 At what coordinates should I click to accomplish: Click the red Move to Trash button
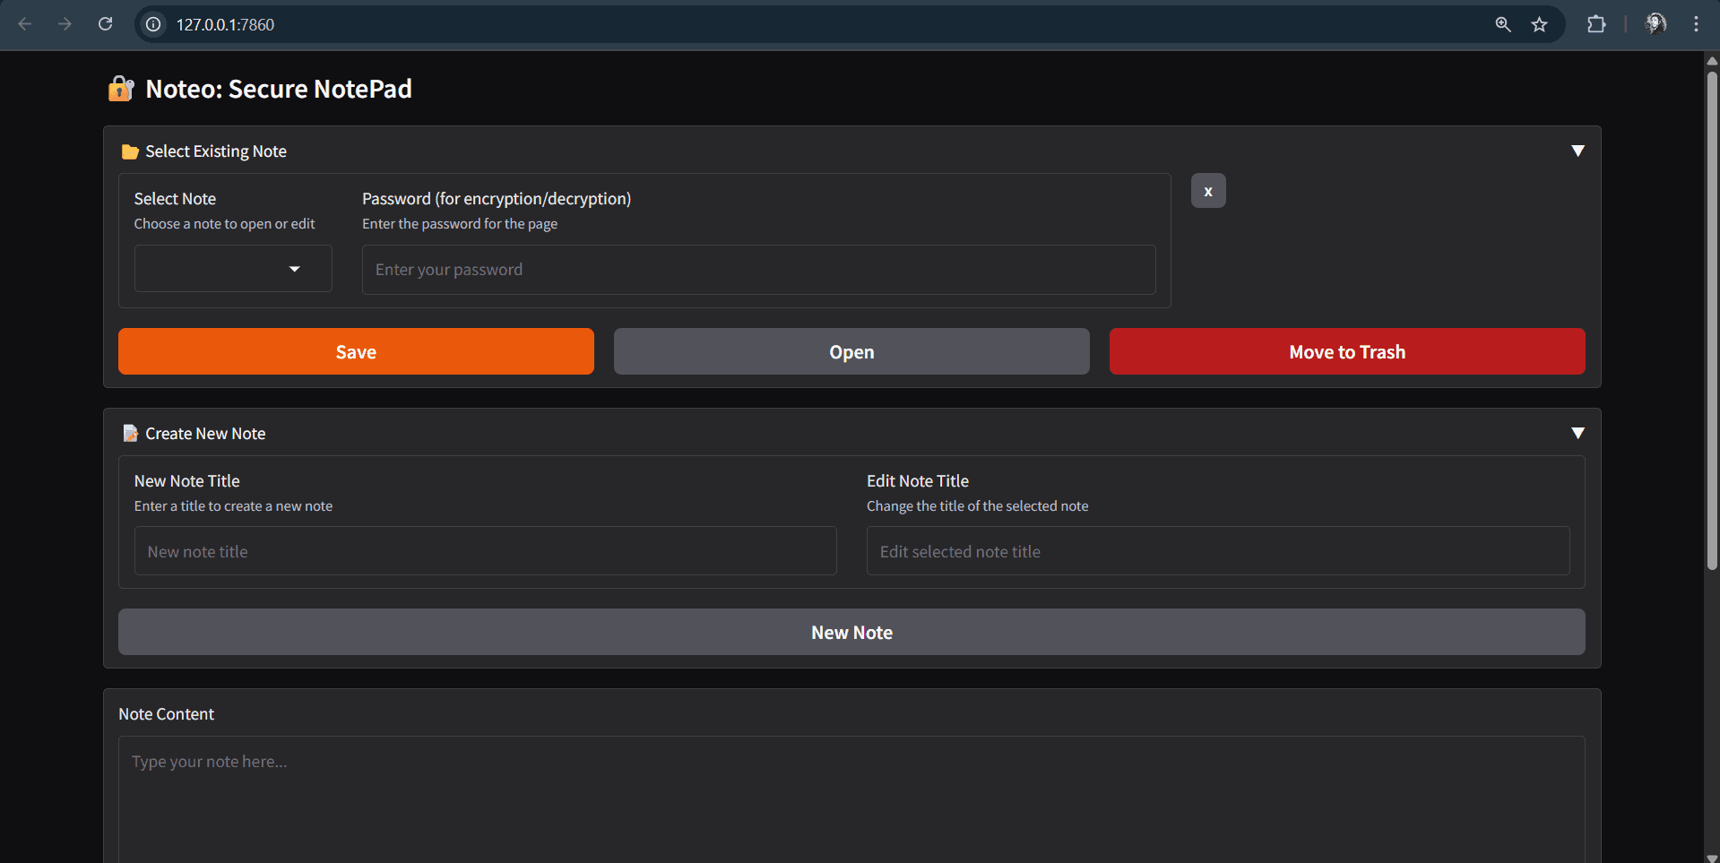pos(1346,351)
